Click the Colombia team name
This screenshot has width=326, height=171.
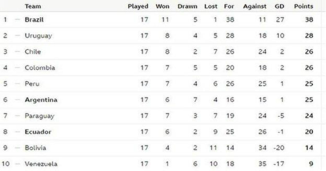40,68
